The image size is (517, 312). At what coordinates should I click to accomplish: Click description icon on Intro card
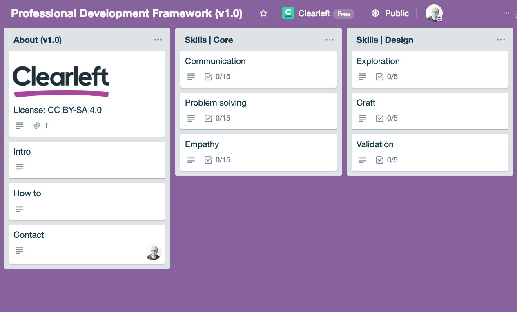[20, 167]
